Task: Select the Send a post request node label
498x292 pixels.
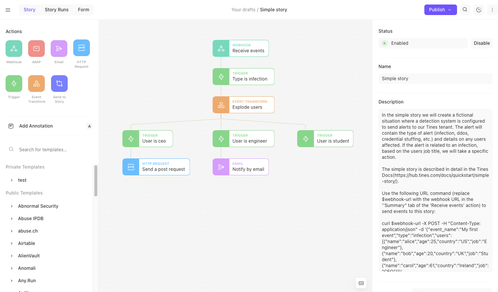Action: (163, 169)
